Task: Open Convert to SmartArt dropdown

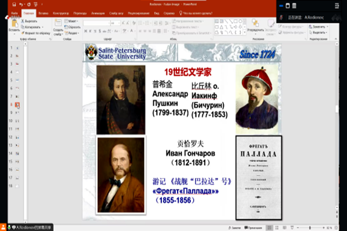Action: [x=191, y=33]
